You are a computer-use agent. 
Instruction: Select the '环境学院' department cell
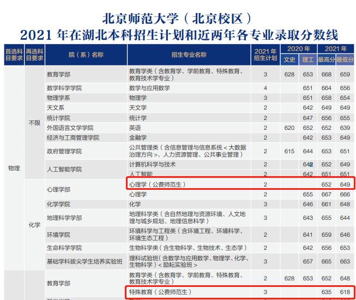tap(86, 235)
